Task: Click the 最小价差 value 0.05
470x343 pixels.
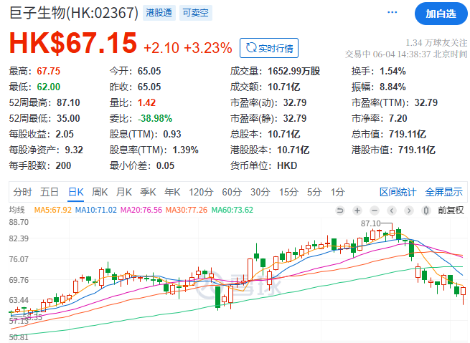Action: pyautogui.click(x=165, y=165)
